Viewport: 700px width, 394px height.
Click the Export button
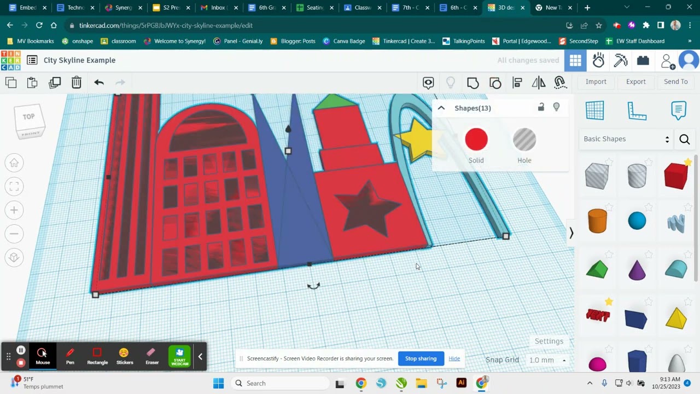(x=636, y=82)
